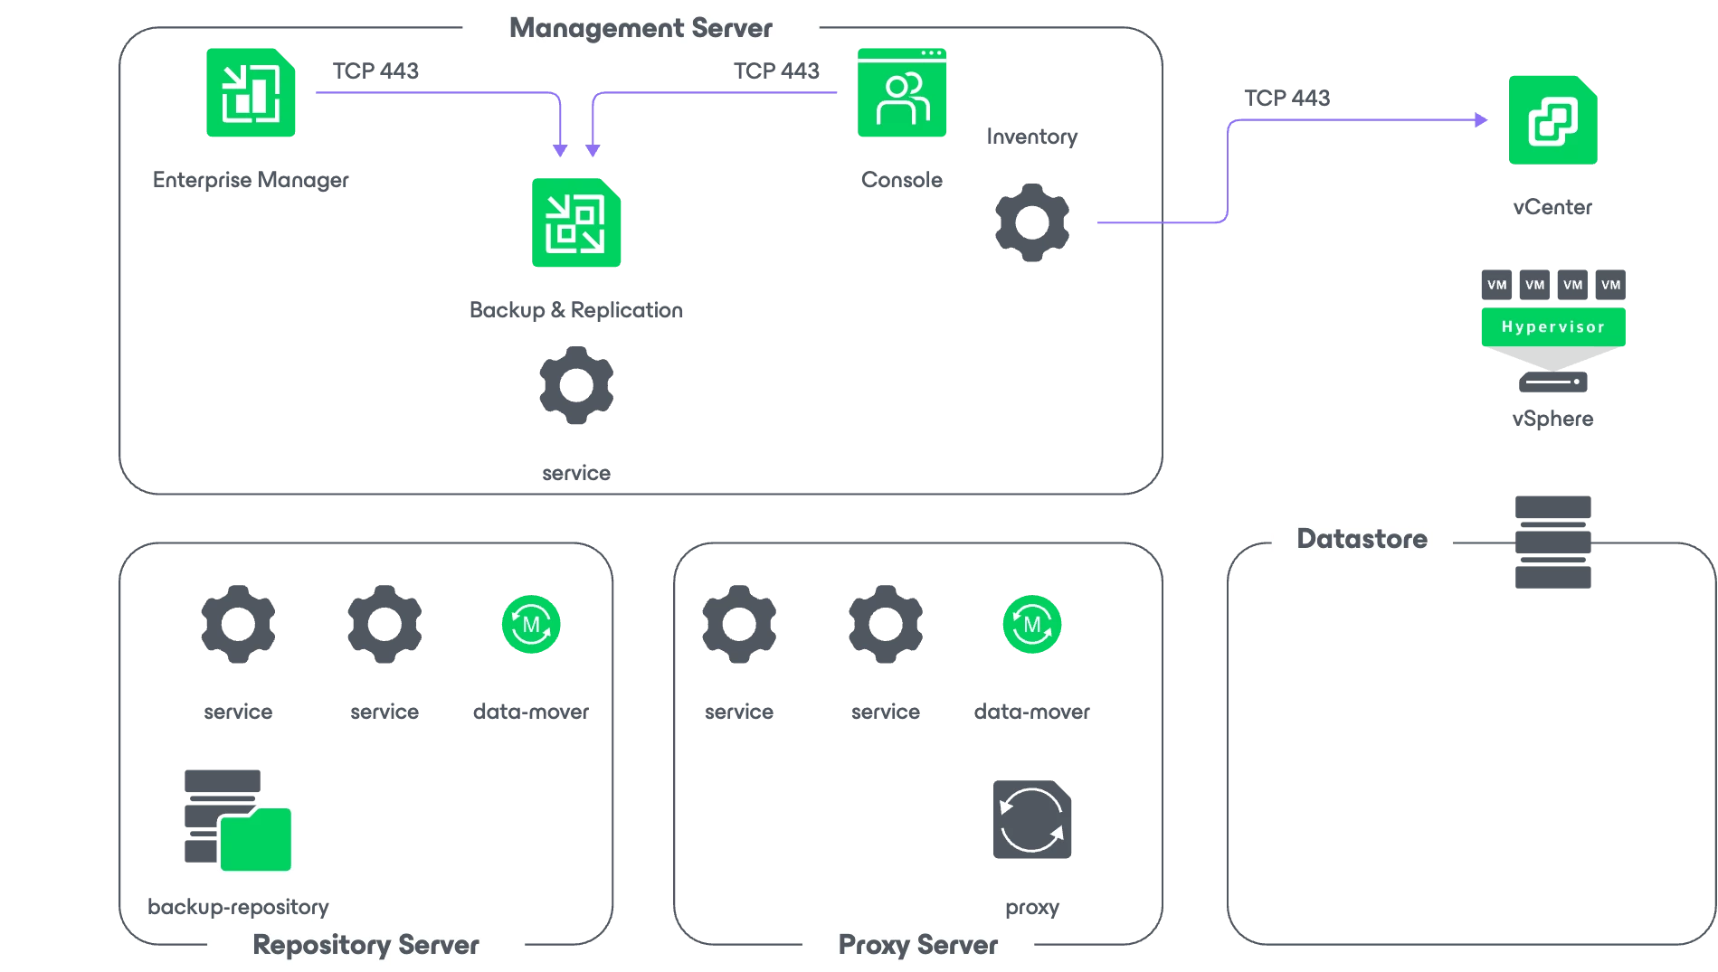This screenshot has width=1718, height=972.
Task: Click the backup-repository folder icon
Action: [238, 820]
